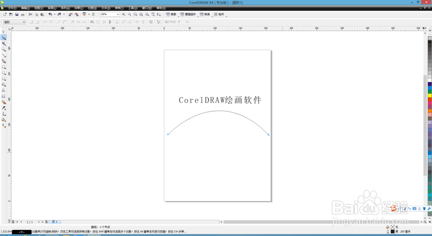Click the no-fill X swatch atop palette
The image size is (432, 236).
click(429, 38)
